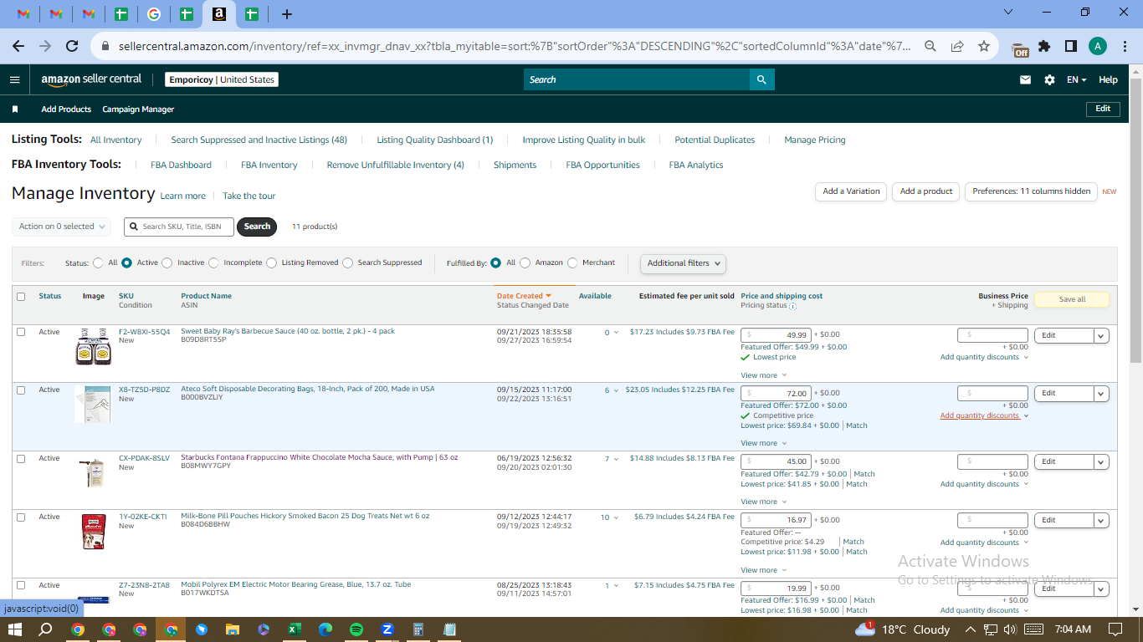Click the zoom magnifier in the address bar

tap(930, 46)
